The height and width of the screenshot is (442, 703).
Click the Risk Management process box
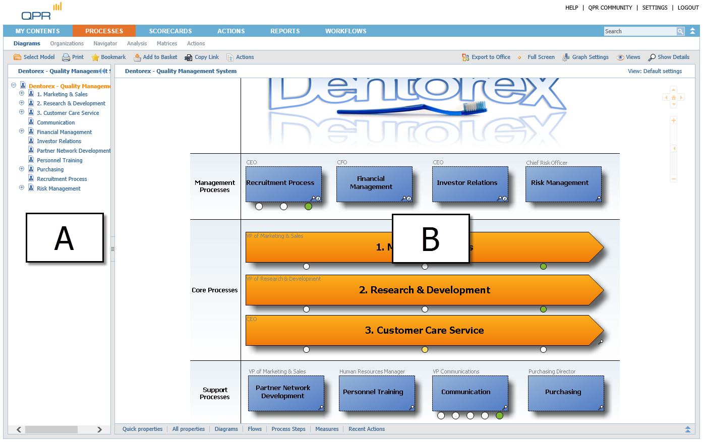[x=563, y=183]
